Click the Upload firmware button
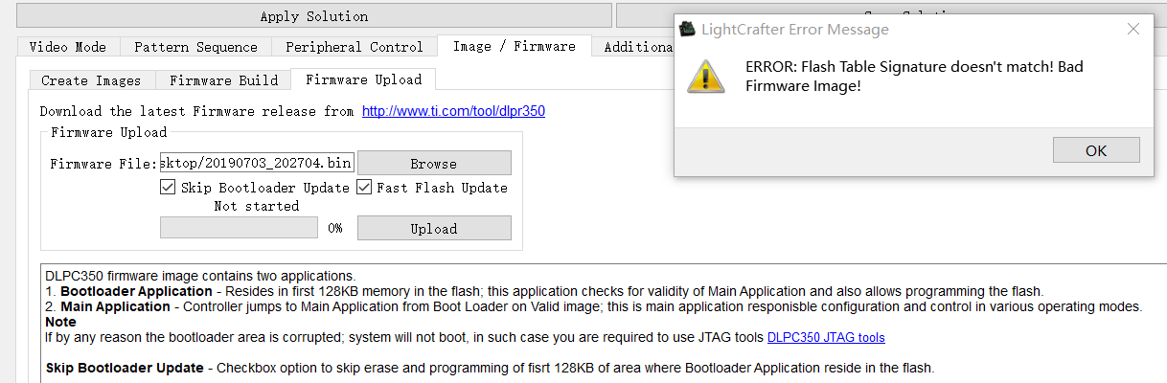This screenshot has width=1167, height=383. point(434,229)
